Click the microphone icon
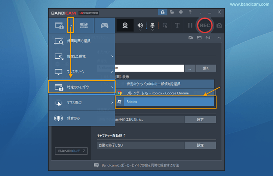 pyautogui.click(x=152, y=25)
